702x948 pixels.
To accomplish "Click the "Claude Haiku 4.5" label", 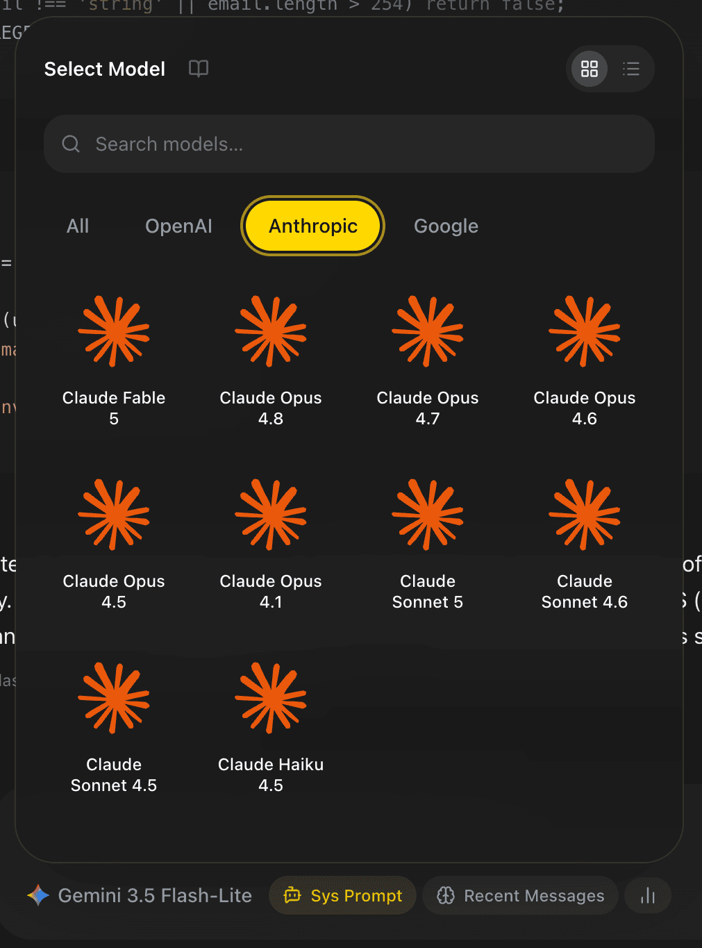I will [x=271, y=775].
